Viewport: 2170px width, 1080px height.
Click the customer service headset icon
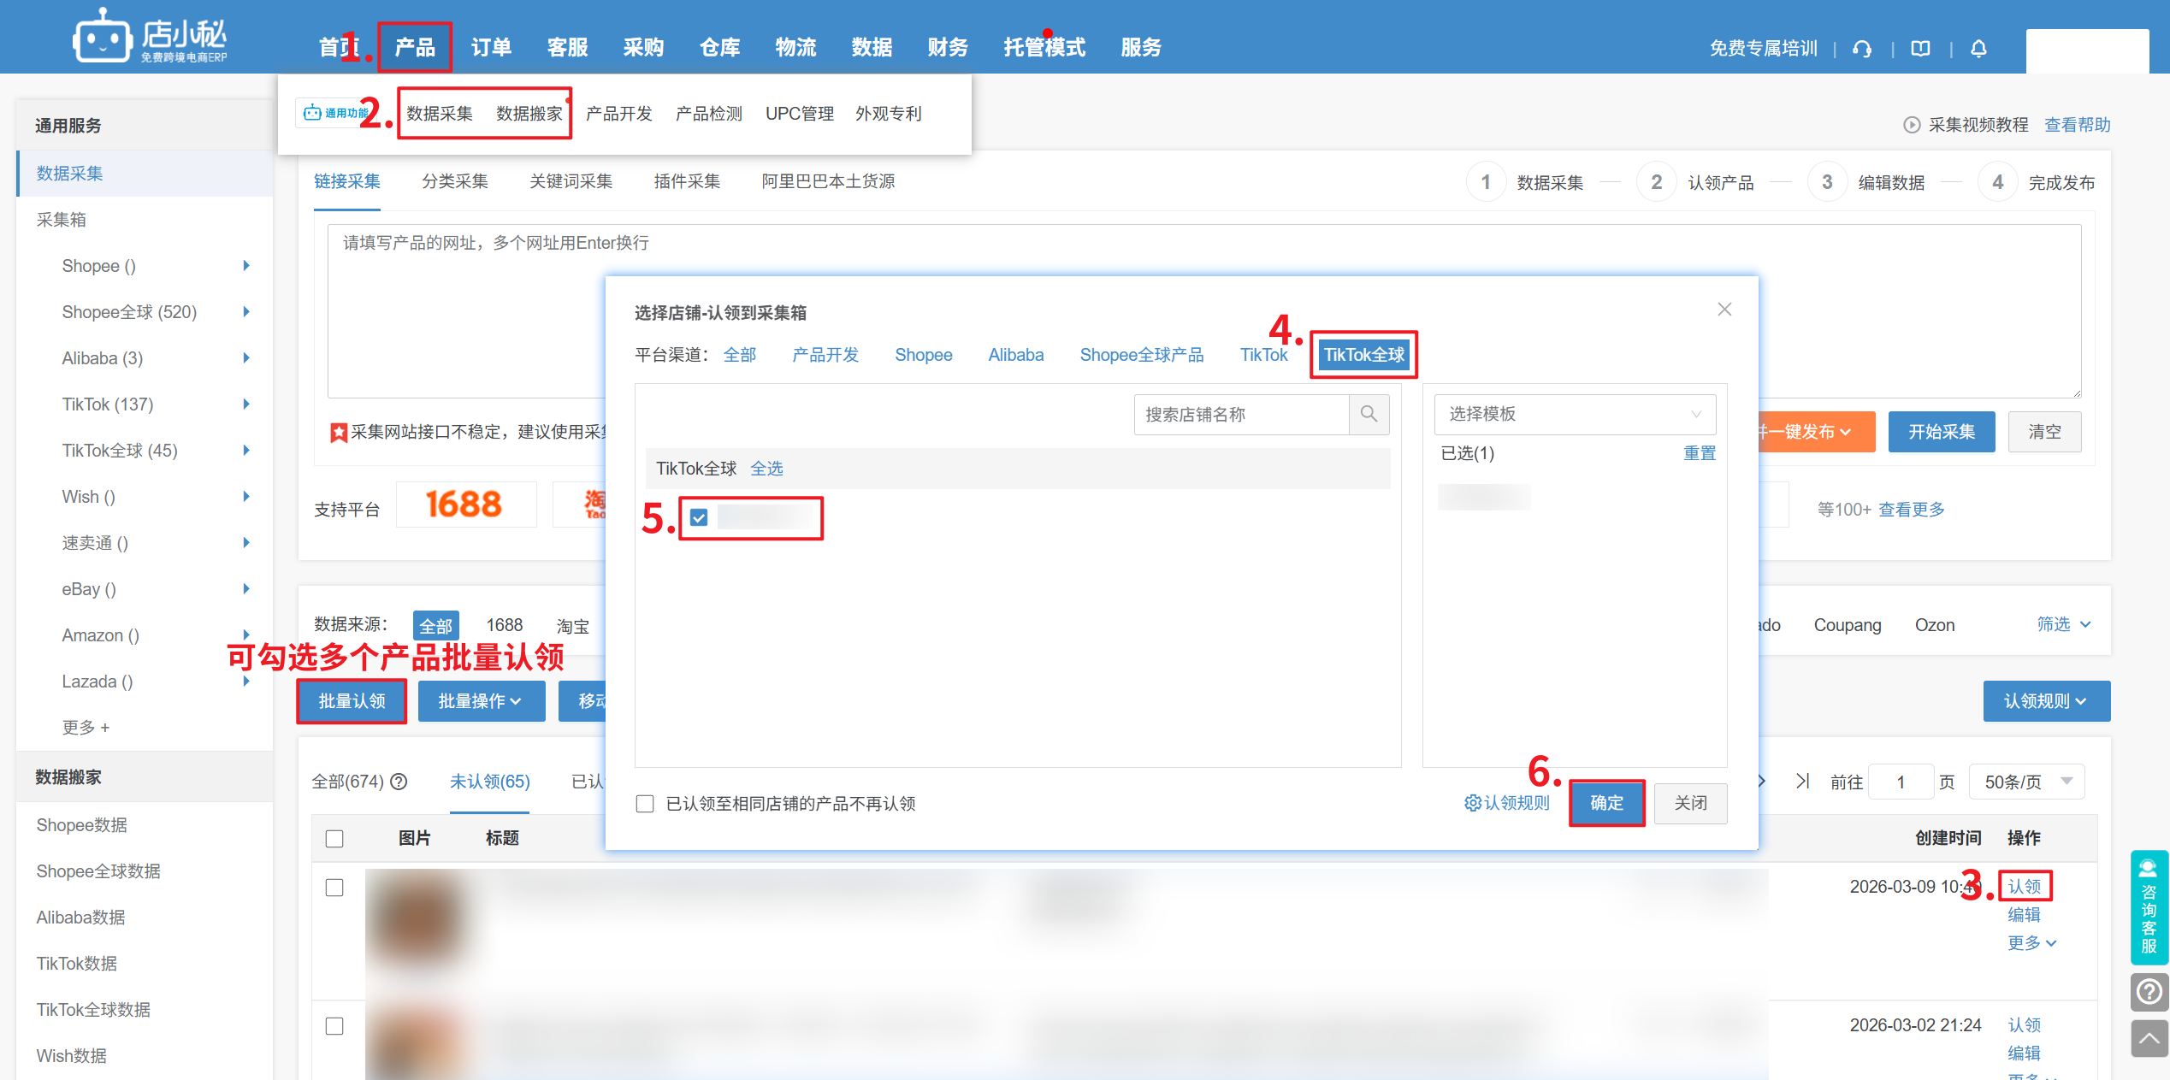click(1861, 49)
